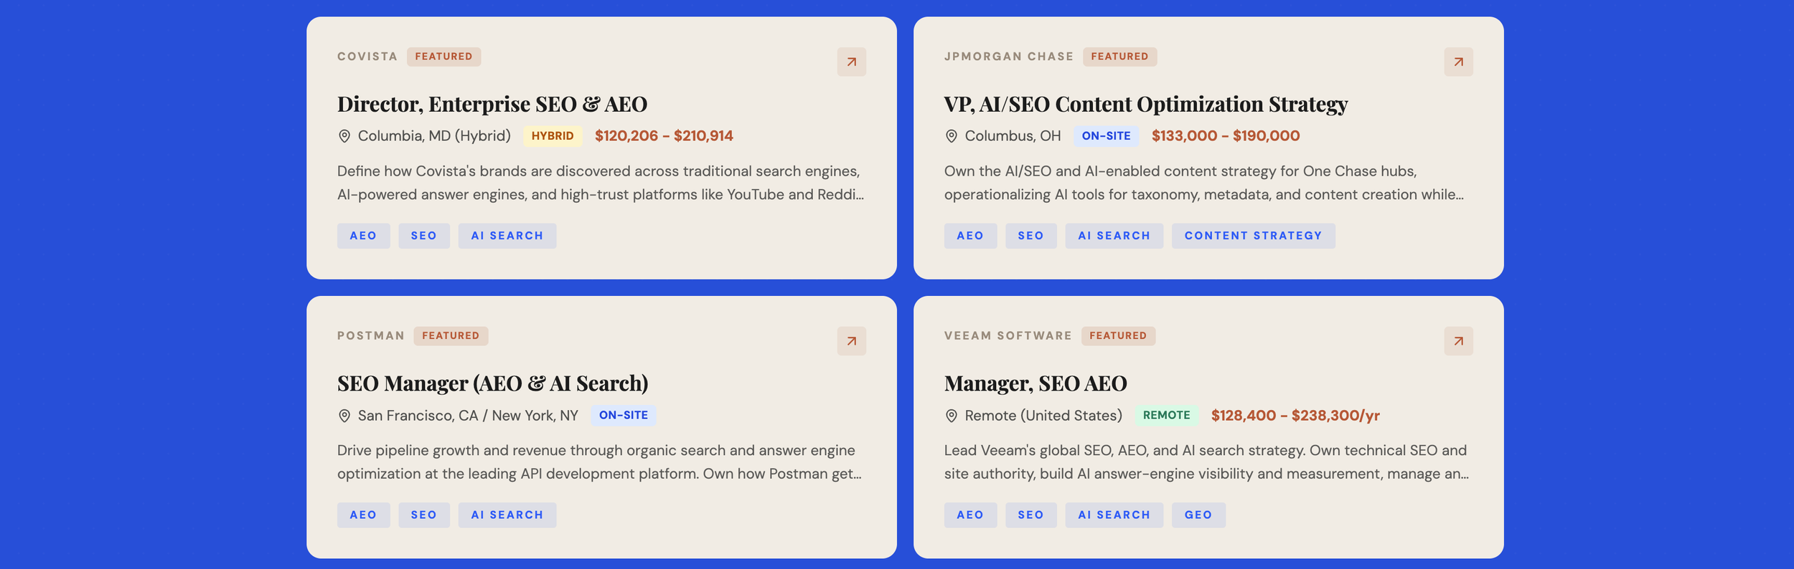
Task: Click the location text Remote (United States)
Action: pyautogui.click(x=1043, y=416)
